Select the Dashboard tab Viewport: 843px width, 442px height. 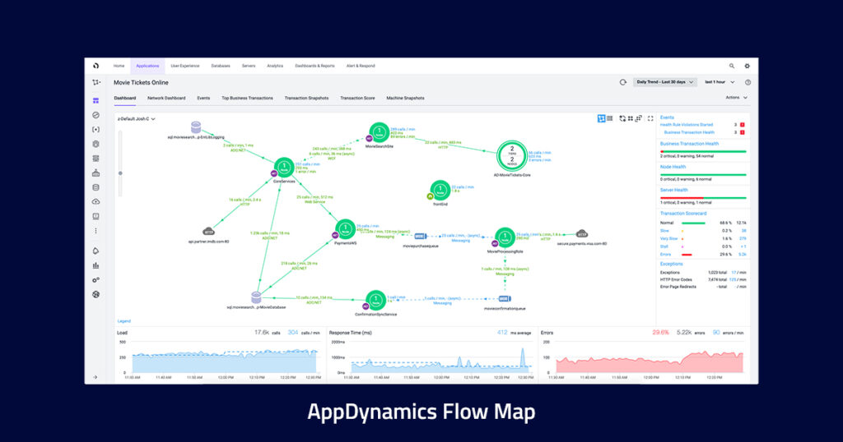coord(125,98)
